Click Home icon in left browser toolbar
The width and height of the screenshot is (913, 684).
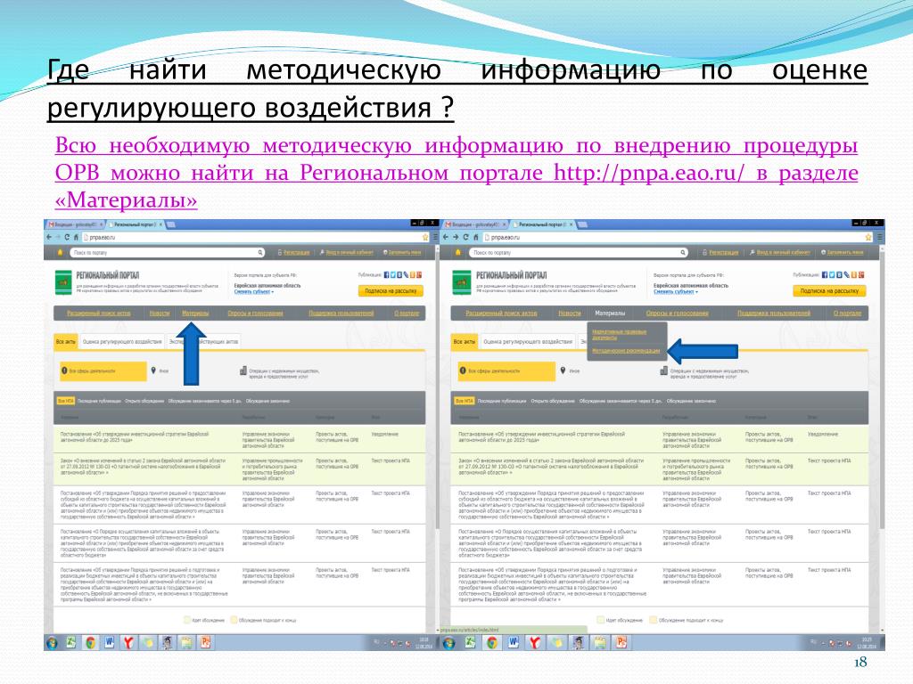(x=76, y=237)
